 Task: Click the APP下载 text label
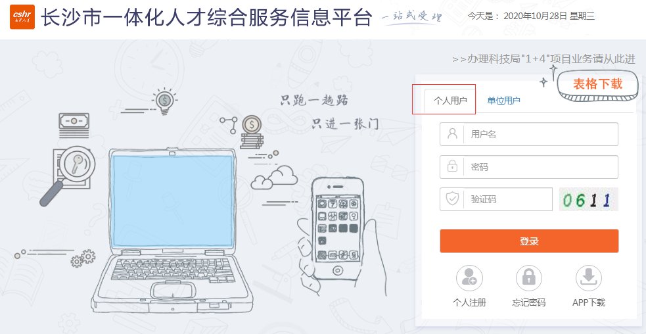click(589, 302)
